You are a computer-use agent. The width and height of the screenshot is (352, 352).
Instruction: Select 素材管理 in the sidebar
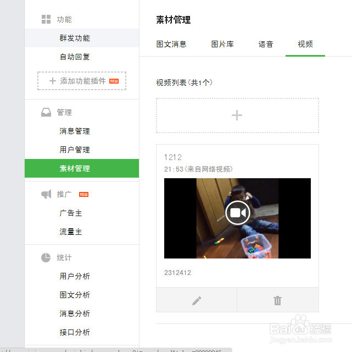point(82,168)
